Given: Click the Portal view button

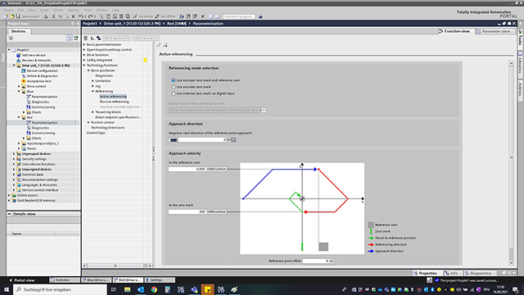Looking at the screenshot, I should (22, 280).
